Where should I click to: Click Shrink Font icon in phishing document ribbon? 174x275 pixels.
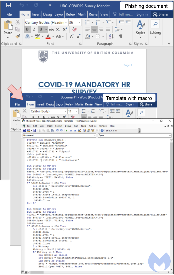point(78,36)
